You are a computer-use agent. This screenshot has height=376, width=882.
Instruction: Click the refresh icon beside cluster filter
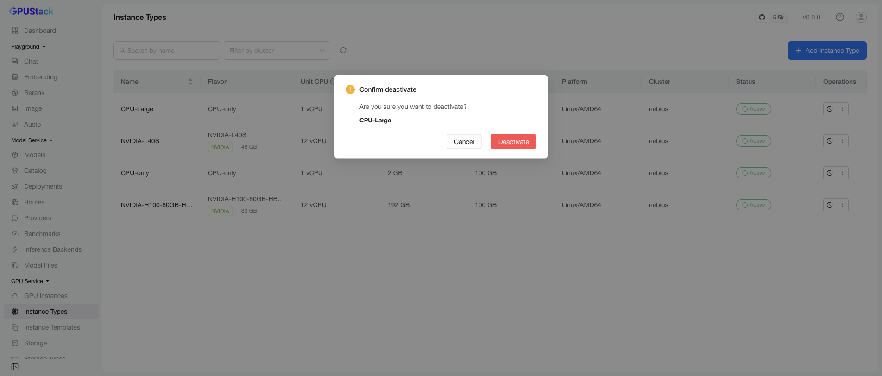343,51
